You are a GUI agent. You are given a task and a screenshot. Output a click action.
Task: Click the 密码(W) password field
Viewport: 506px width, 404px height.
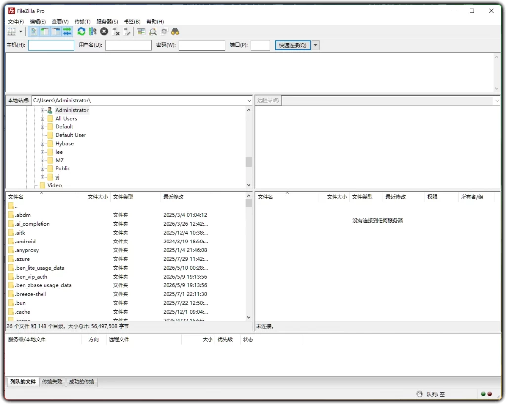(x=202, y=45)
